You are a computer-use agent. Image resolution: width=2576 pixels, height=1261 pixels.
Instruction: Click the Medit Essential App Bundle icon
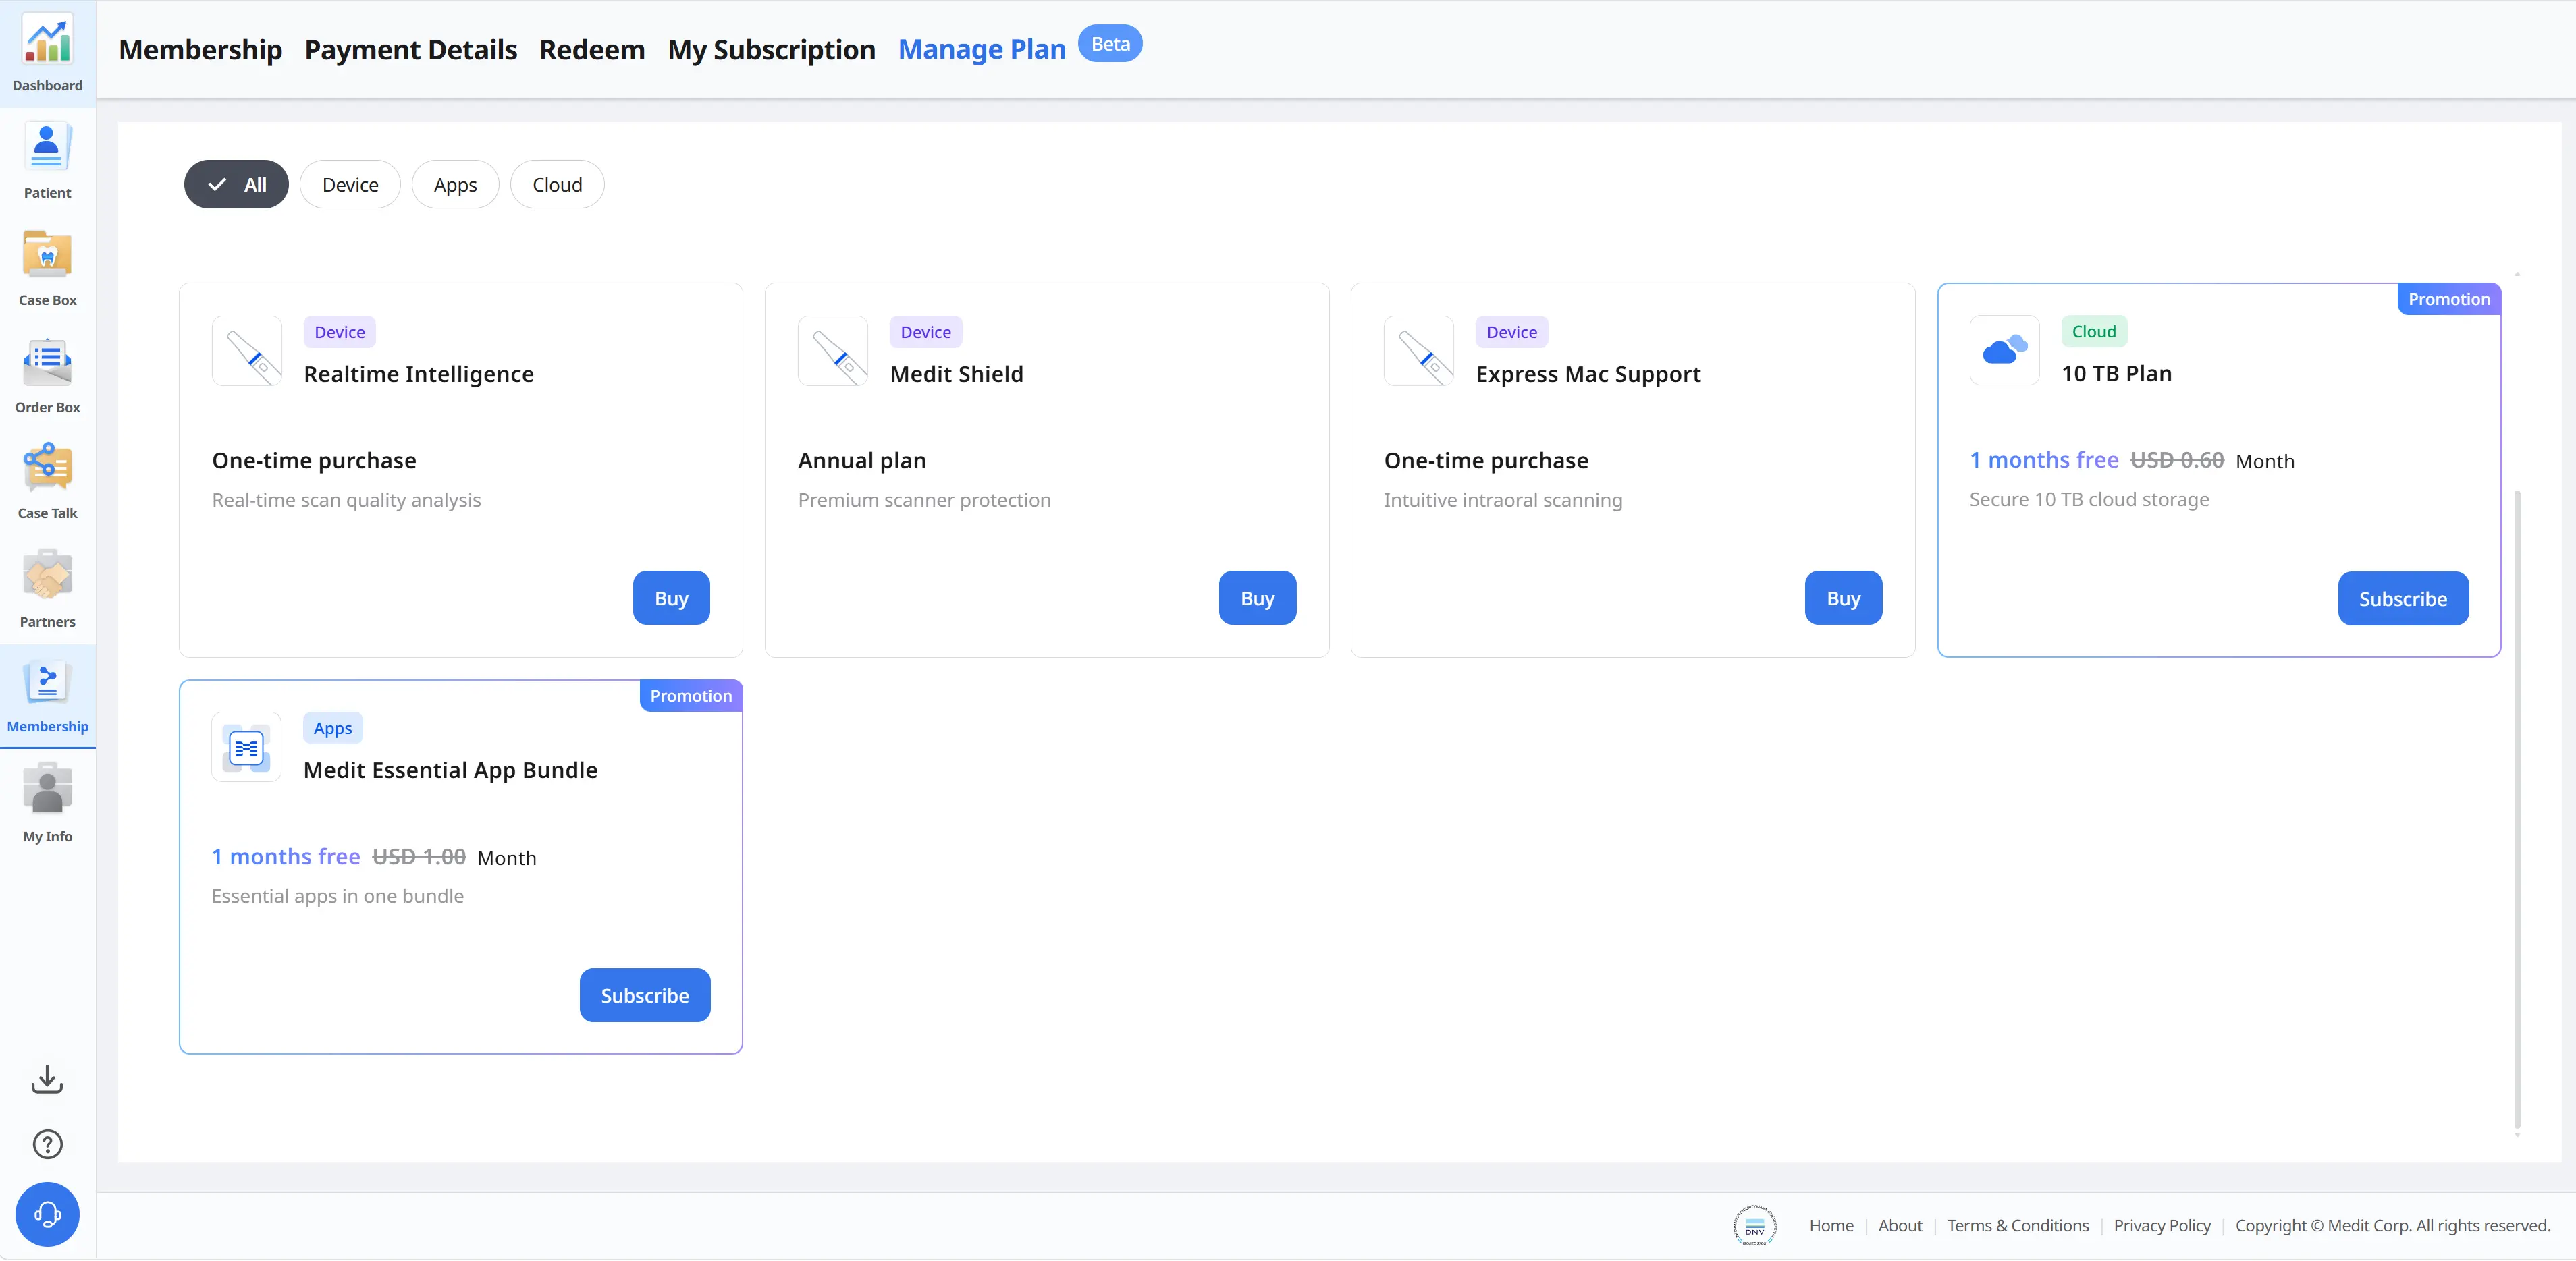[x=246, y=748]
